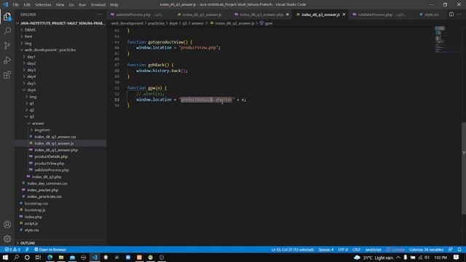The height and width of the screenshot is (262, 466).
Task: Close the index_d6_q3_answer.js tab
Action: click(x=344, y=15)
